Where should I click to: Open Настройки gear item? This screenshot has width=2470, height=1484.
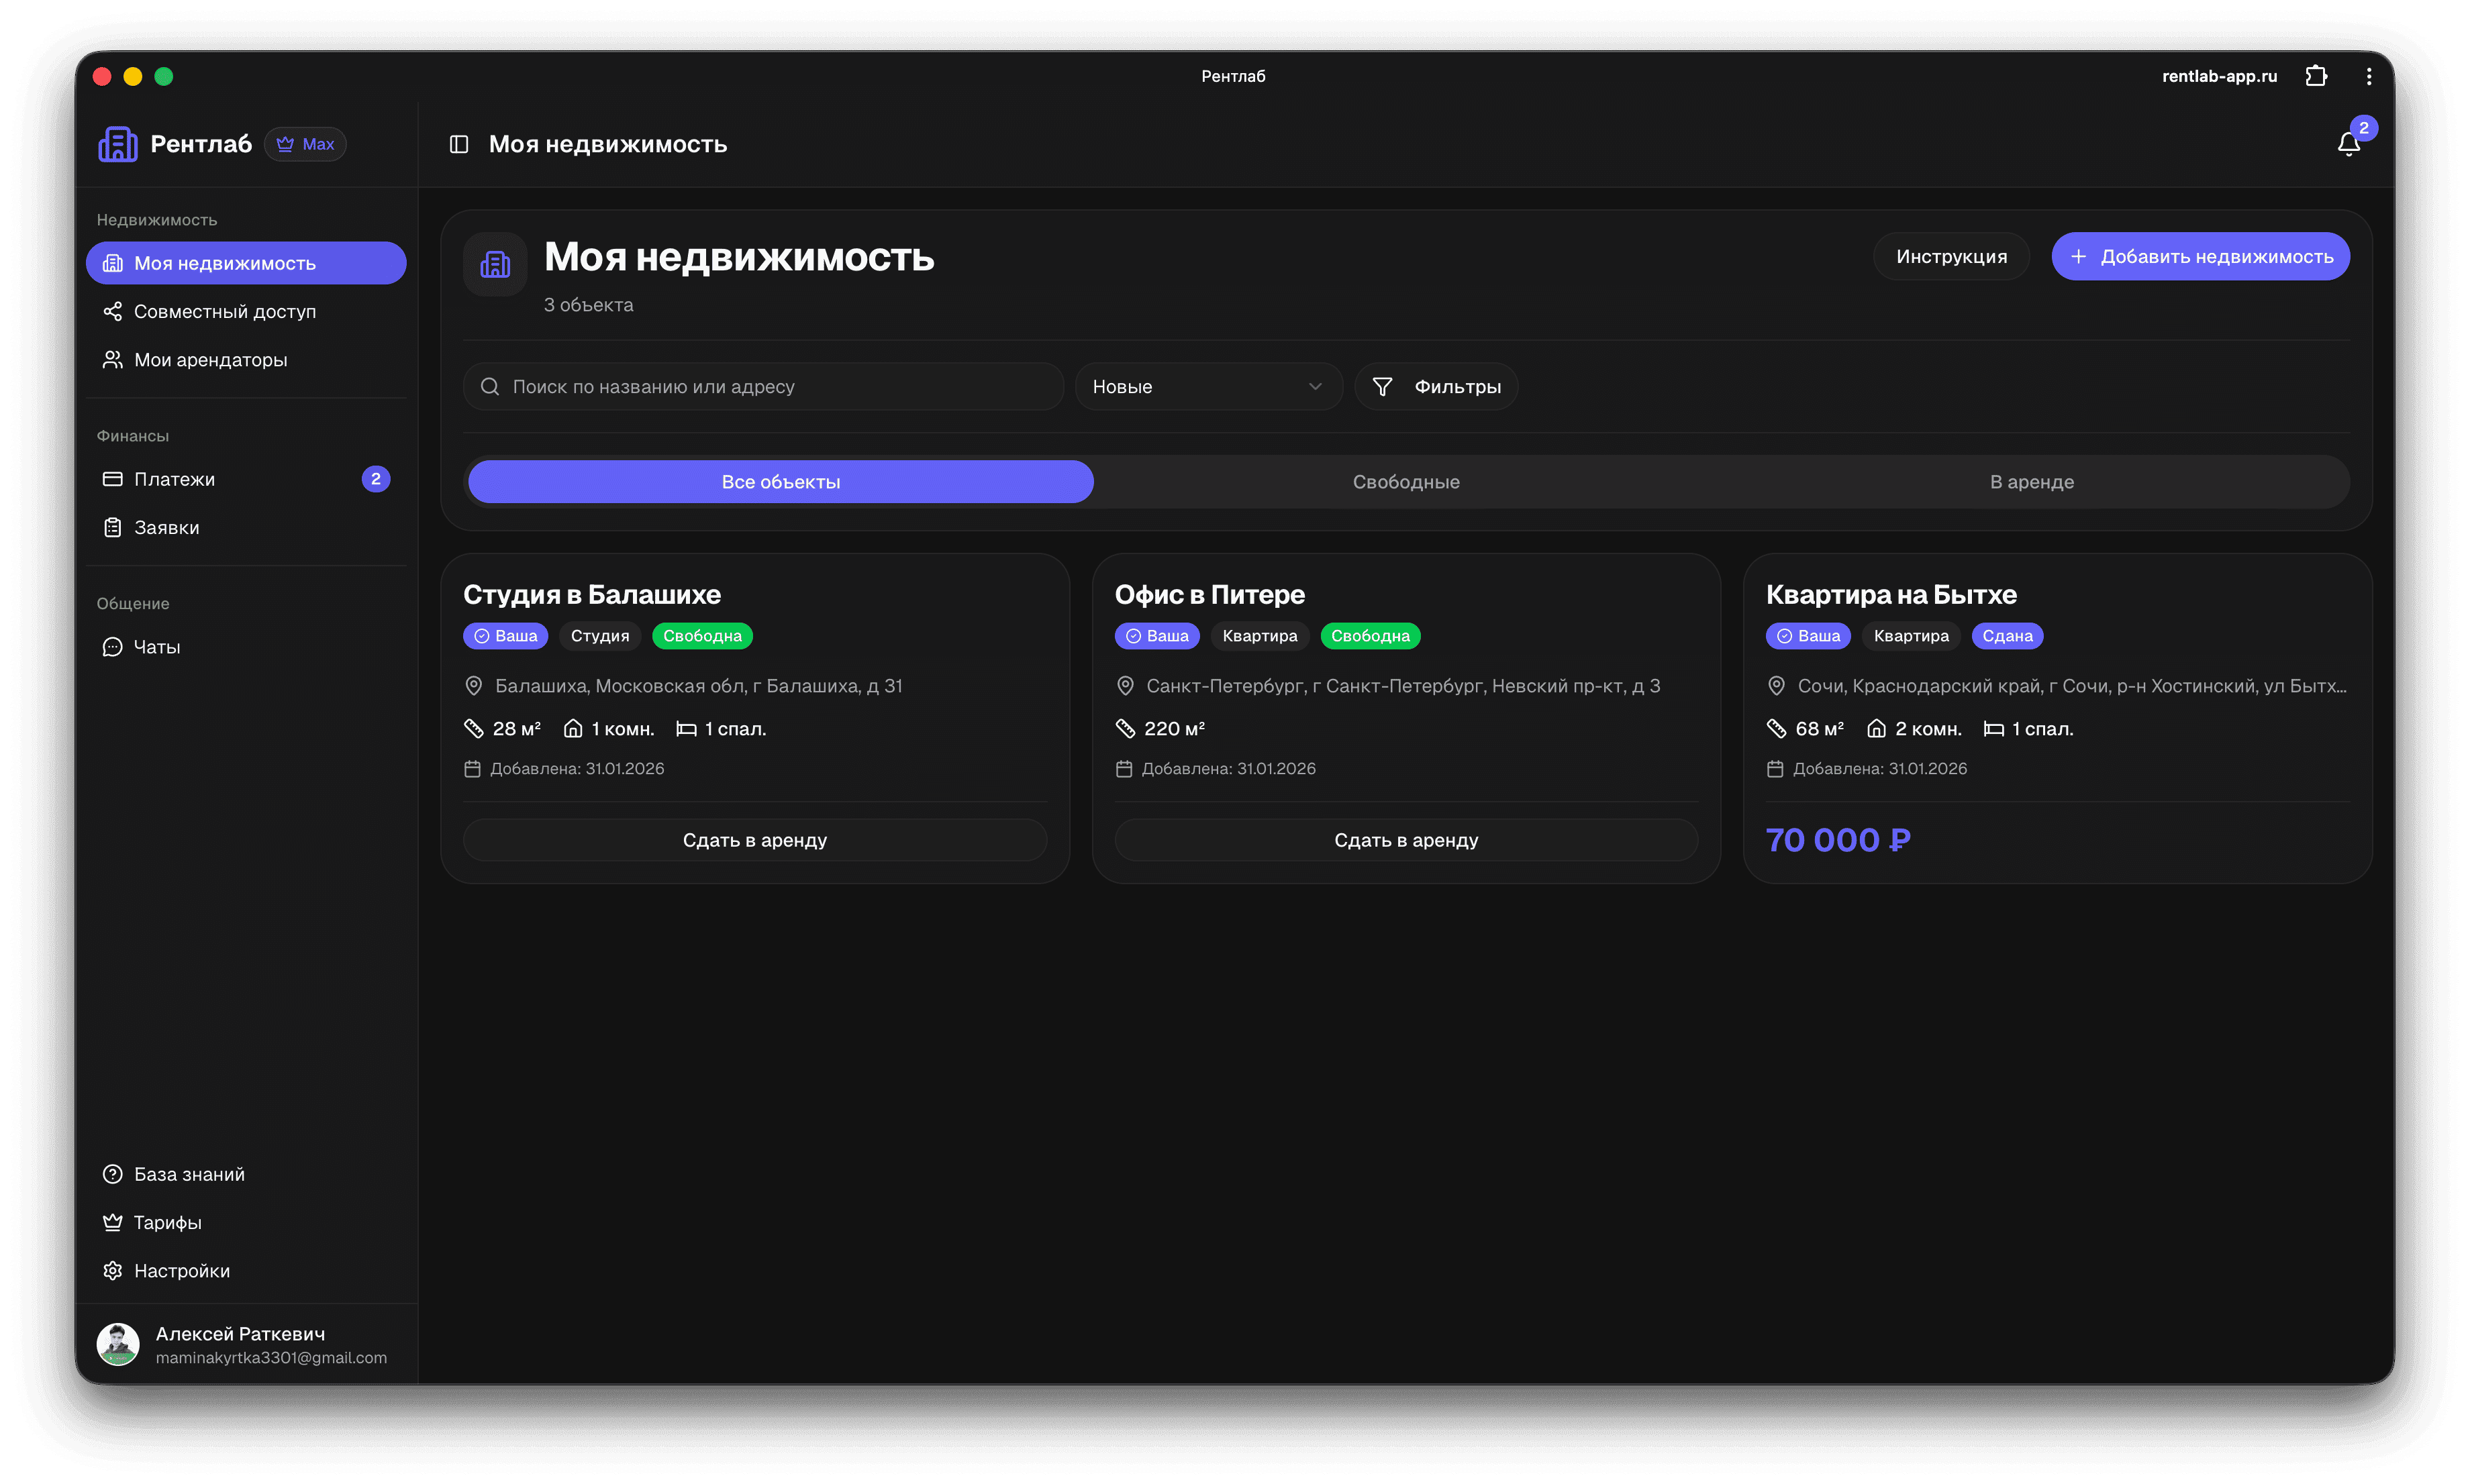click(x=181, y=1270)
